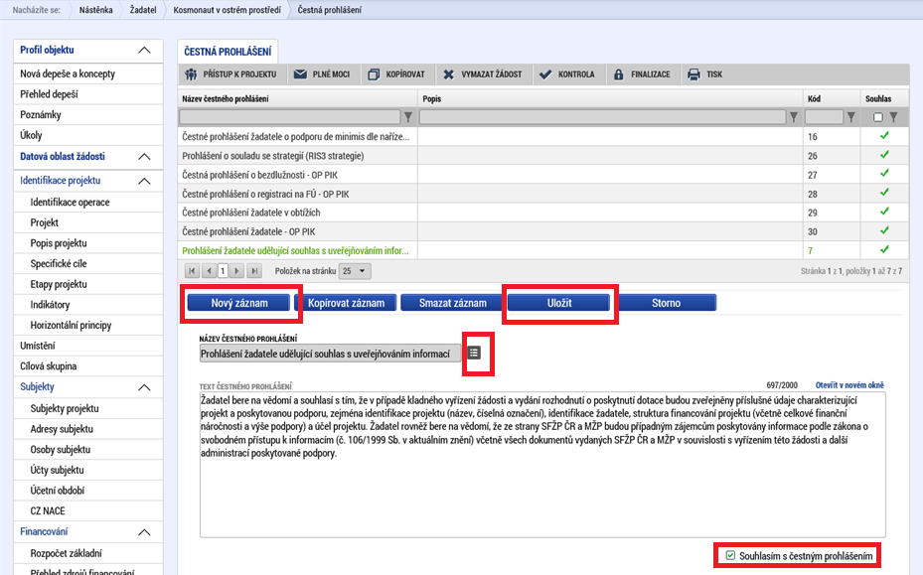
Task: Toggle Souhlasím s čestným prohlášením checkbox
Action: tap(730, 555)
